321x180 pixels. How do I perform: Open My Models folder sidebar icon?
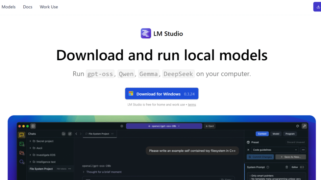point(22,153)
